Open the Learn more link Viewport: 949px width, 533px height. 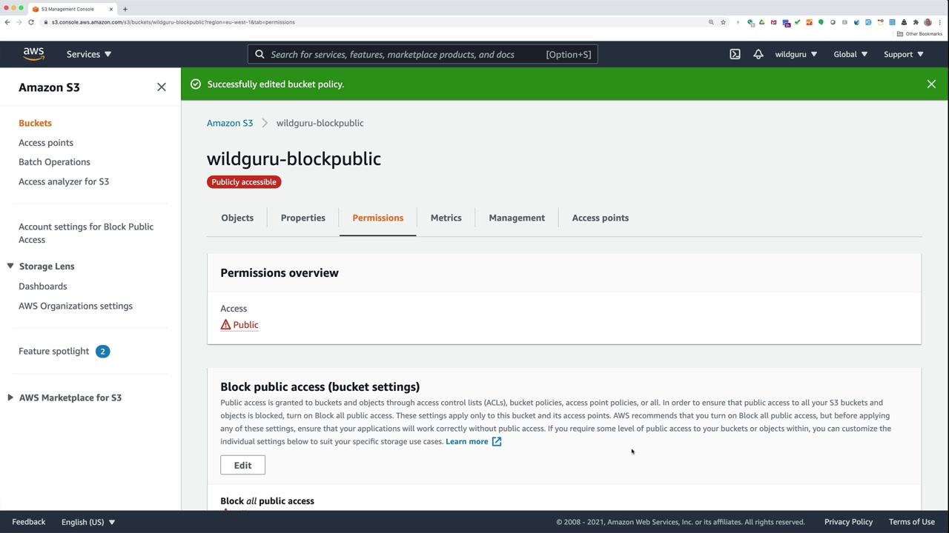pyautogui.click(x=467, y=441)
